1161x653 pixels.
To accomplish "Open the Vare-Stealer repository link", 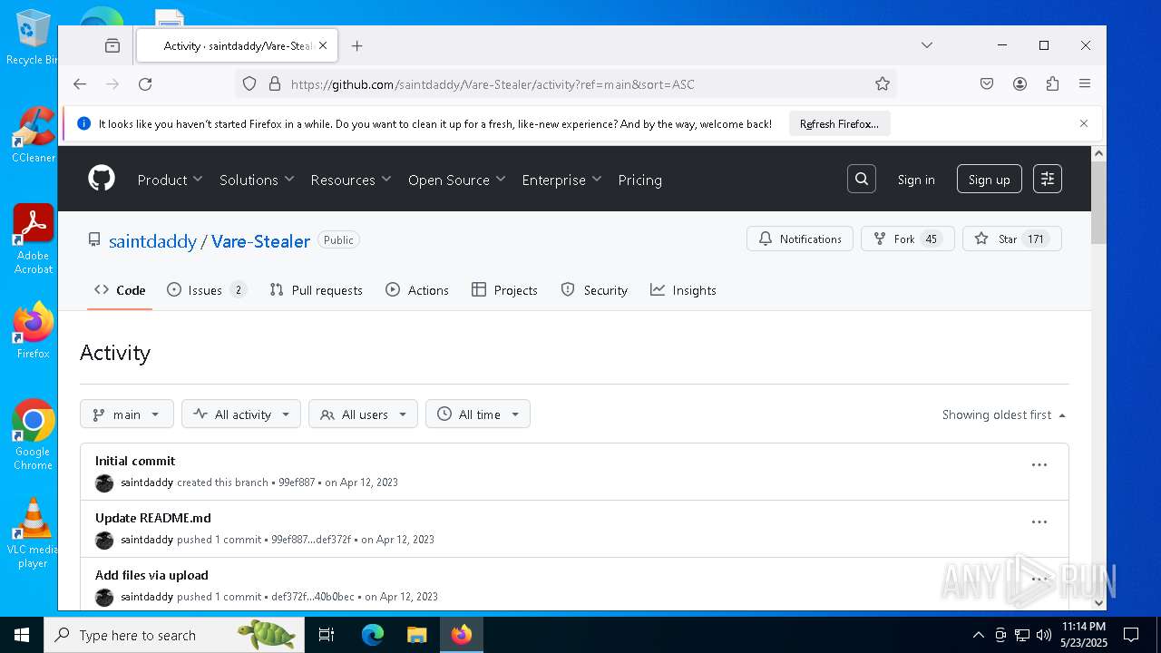I will [x=261, y=240].
